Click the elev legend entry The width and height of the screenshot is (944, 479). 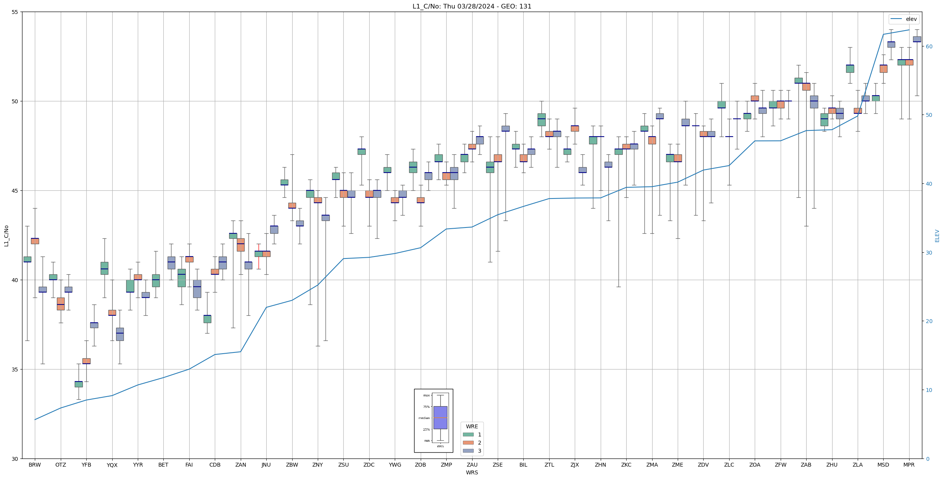coord(904,19)
